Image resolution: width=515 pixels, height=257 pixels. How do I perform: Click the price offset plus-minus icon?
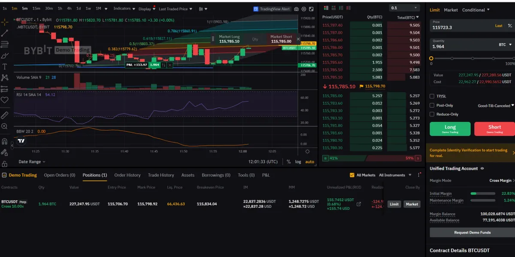point(510,26)
